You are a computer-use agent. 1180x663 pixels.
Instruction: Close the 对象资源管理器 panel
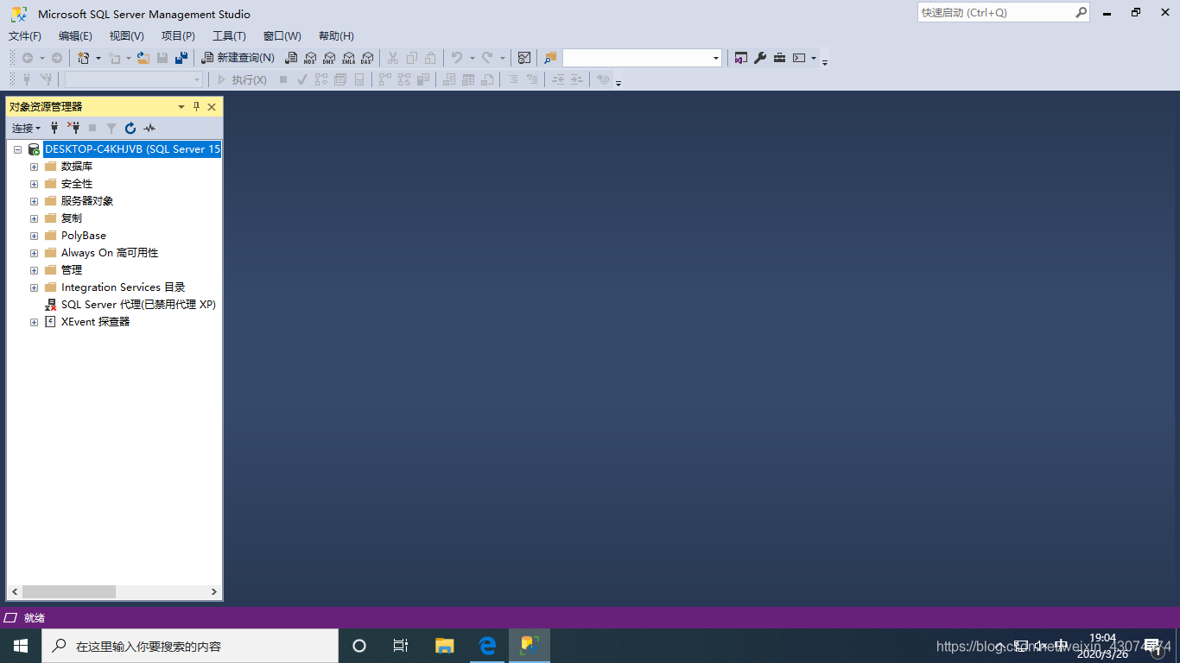212,107
